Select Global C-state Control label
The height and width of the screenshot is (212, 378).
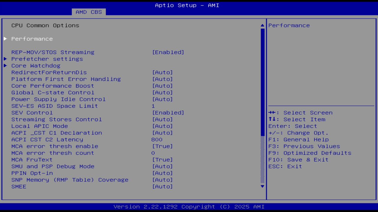(x=53, y=93)
